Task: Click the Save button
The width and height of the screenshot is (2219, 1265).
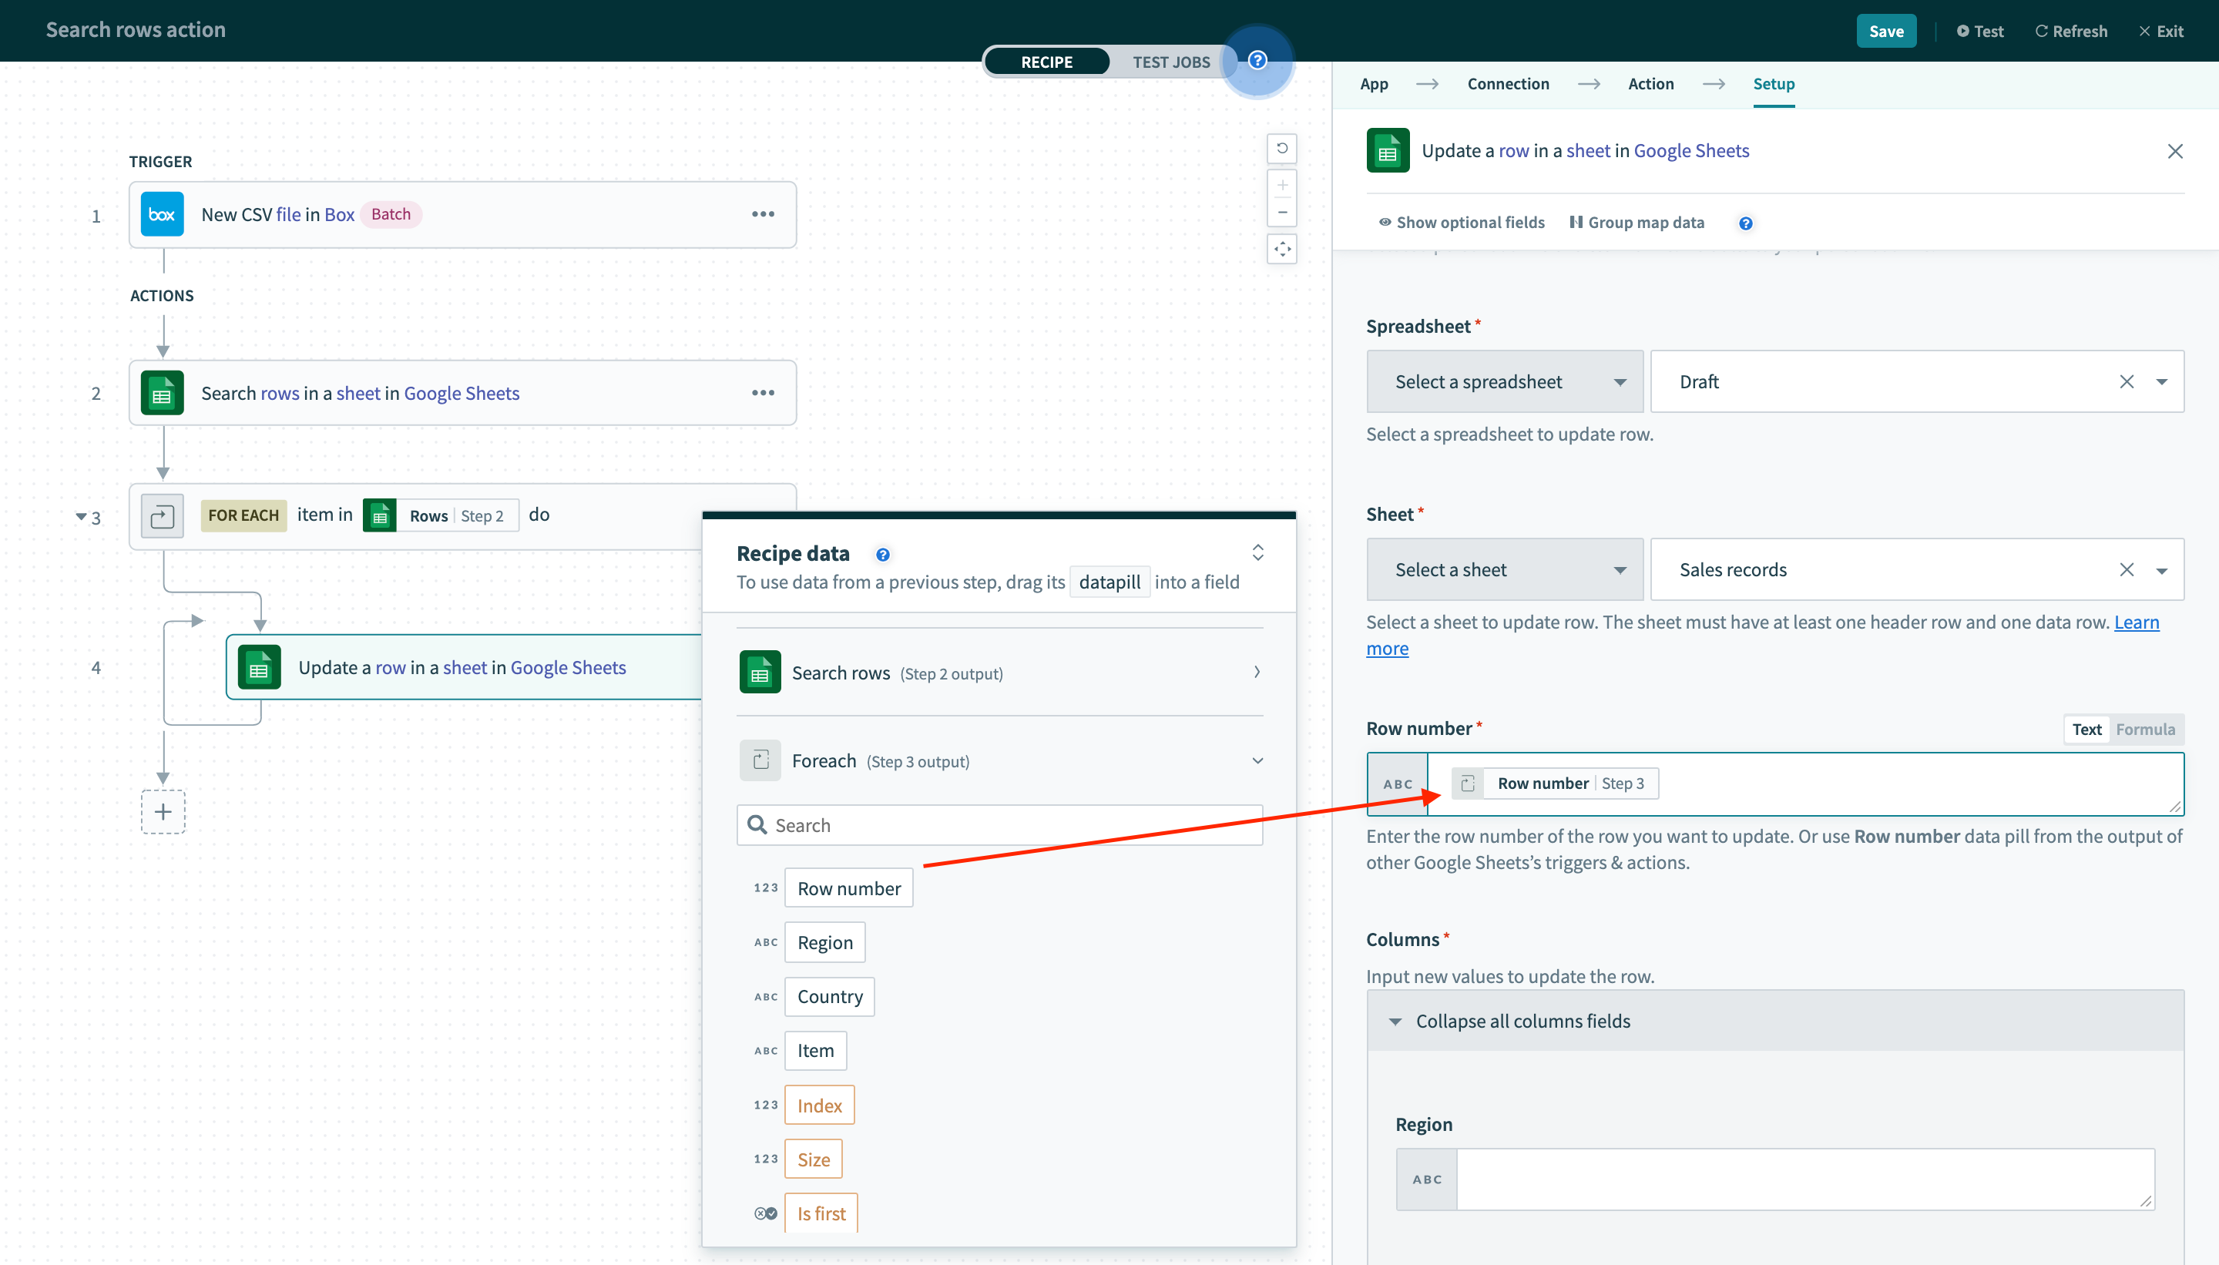Action: (1885, 30)
